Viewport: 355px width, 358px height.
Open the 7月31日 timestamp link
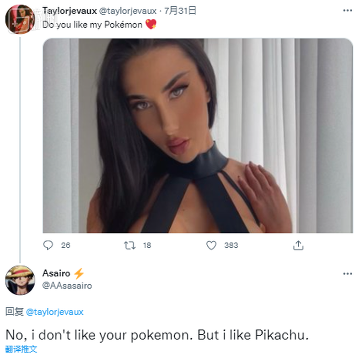[x=180, y=11]
